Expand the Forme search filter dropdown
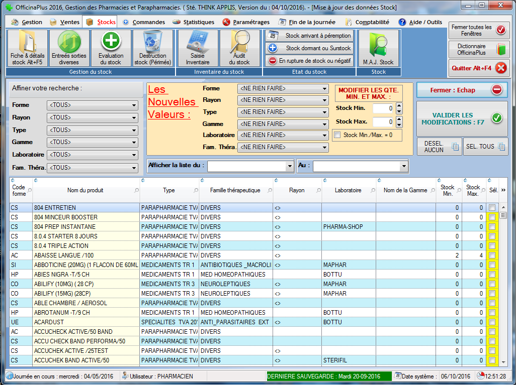The height and width of the screenshot is (385, 516). [134, 105]
